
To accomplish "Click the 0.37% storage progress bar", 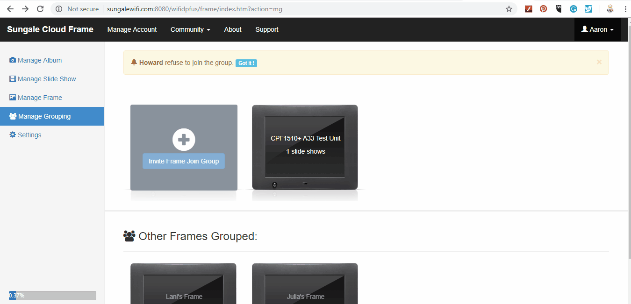I will [x=52, y=296].
